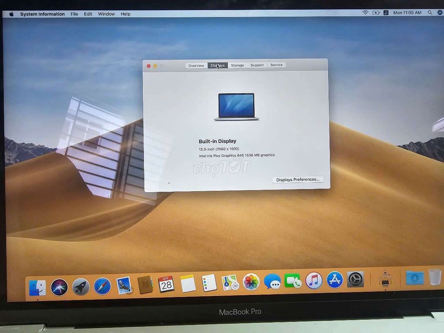Click the Built-in Display heading
The image size is (444, 333).
coord(218,141)
